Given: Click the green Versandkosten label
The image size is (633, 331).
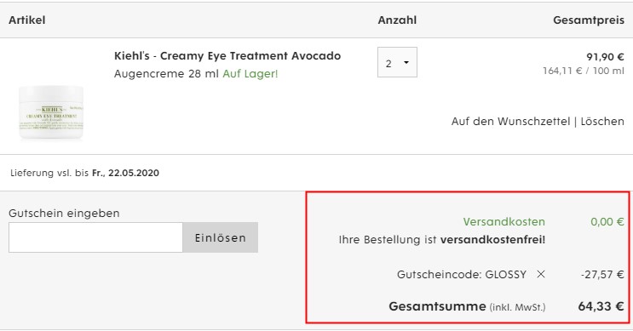Looking at the screenshot, I should click(504, 222).
